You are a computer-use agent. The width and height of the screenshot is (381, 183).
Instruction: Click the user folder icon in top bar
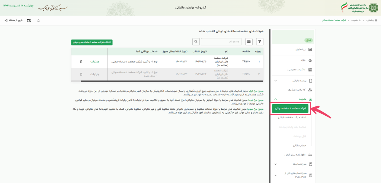[29, 20]
